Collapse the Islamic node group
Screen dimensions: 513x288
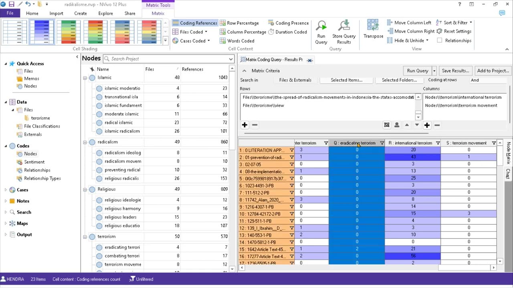(x=85, y=78)
